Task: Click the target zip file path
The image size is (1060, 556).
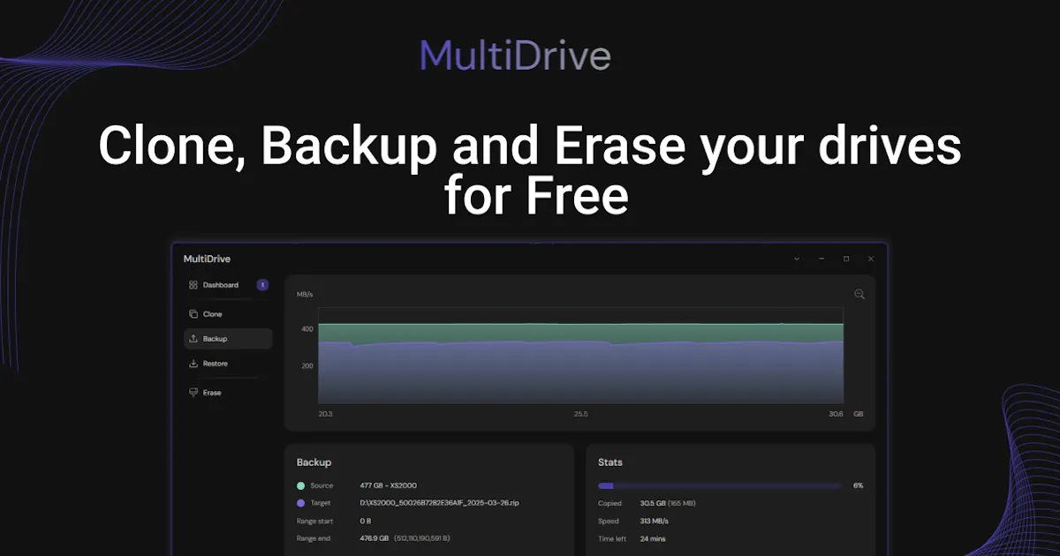Action: pos(439,503)
